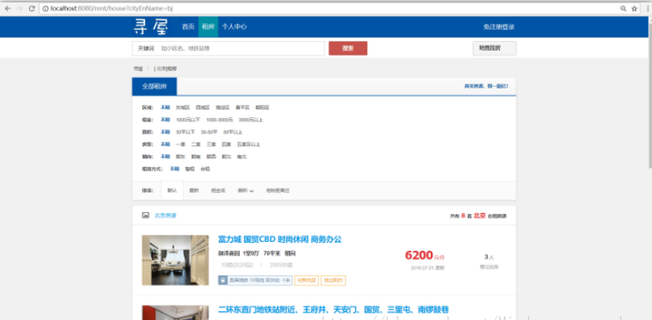This screenshot has height=320, width=652.
Task: Sort listings by 最新
Action: coord(194,191)
